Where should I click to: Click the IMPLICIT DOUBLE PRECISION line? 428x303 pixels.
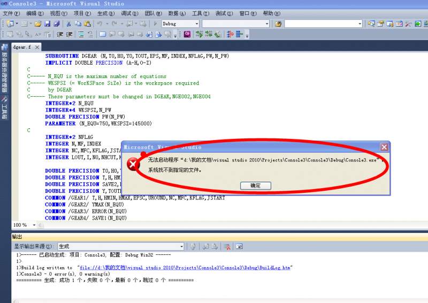(x=98, y=63)
